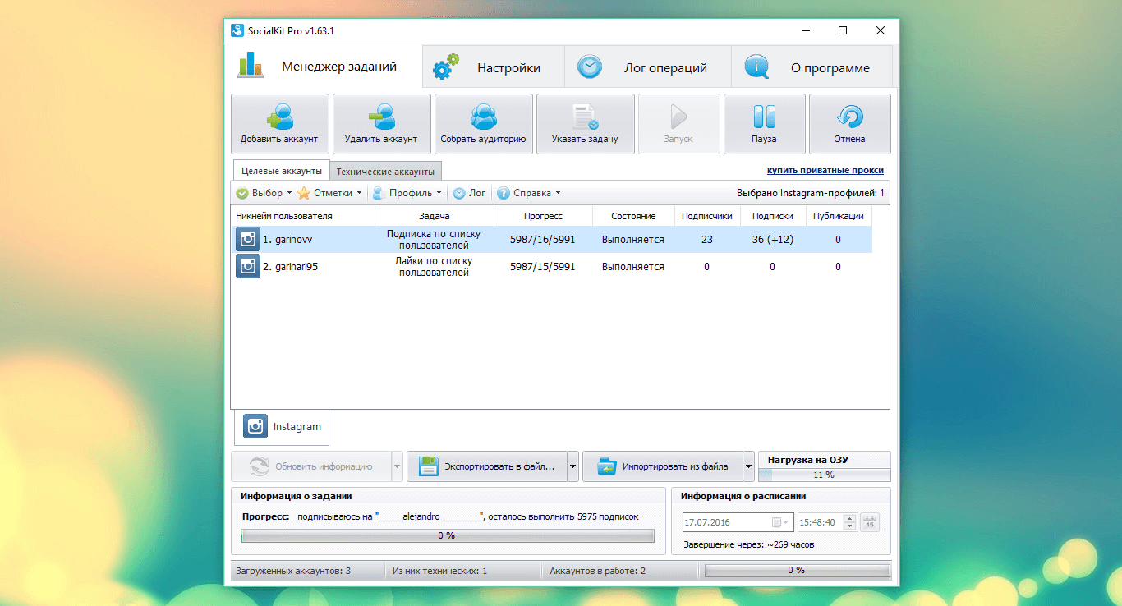The image size is (1122, 606).
Task: Click the Удалить аккаунт icon button
Action: [381, 124]
